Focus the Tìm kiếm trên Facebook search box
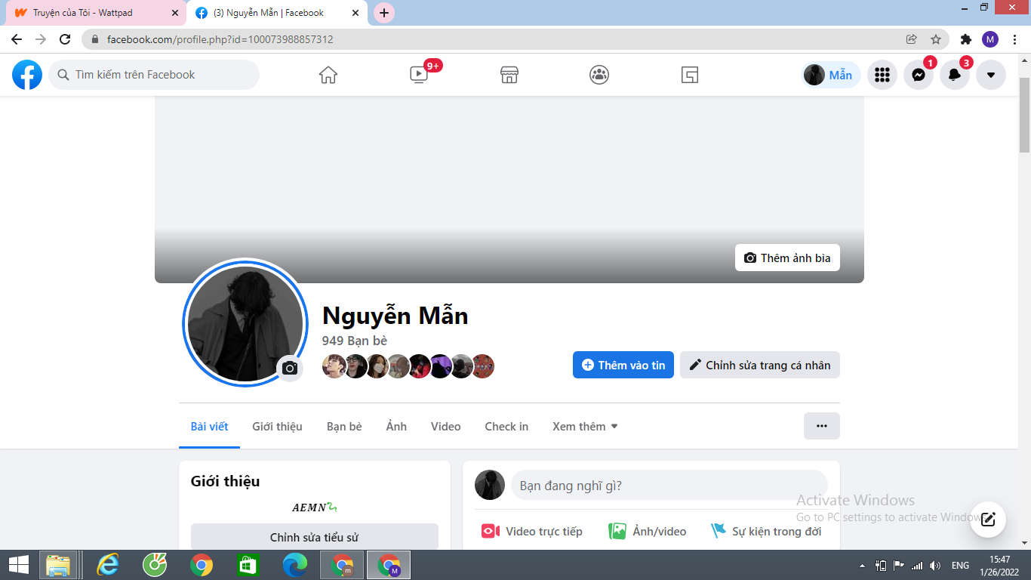The height and width of the screenshot is (580, 1031). point(154,75)
